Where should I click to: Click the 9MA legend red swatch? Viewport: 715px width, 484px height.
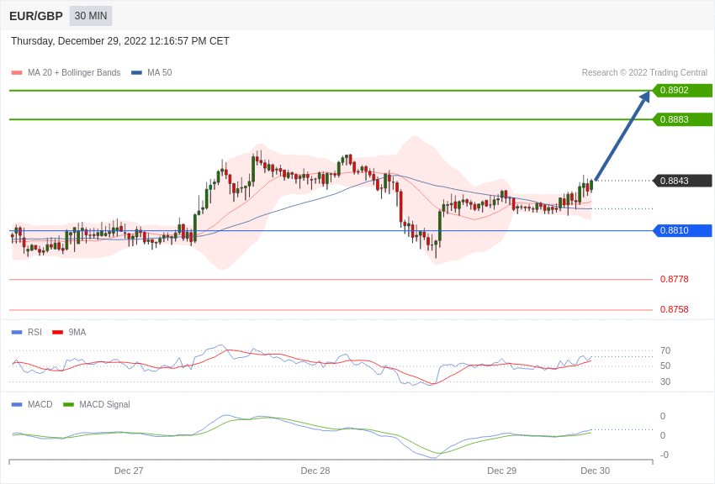coord(57,333)
